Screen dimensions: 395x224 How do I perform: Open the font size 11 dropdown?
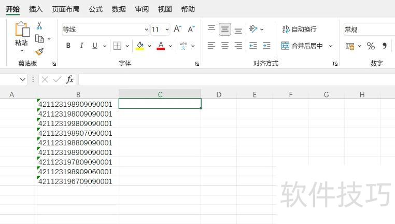pos(167,30)
